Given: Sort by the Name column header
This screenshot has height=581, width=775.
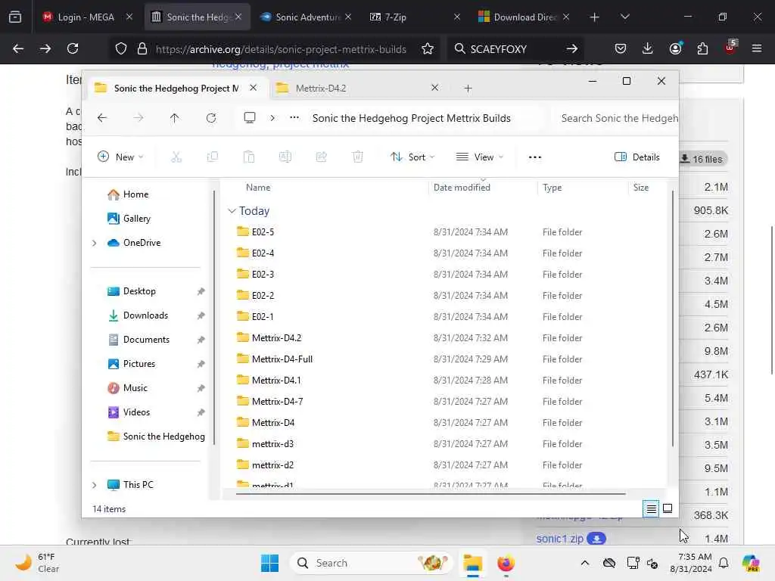Looking at the screenshot, I should pyautogui.click(x=258, y=188).
